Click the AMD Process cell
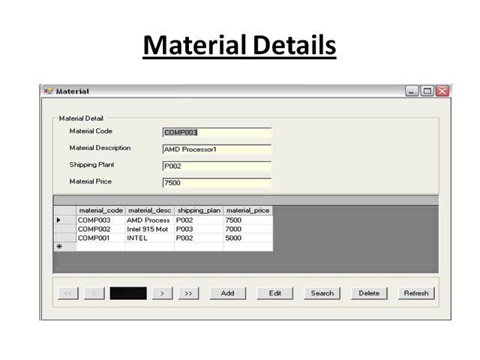The width and height of the screenshot is (480, 360). pos(150,220)
